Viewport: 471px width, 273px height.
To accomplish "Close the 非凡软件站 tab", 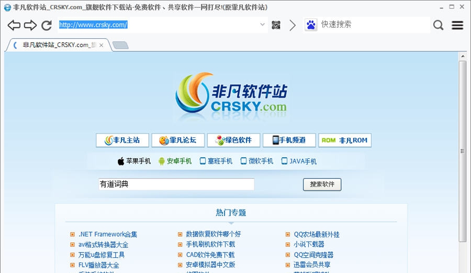I will pyautogui.click(x=102, y=45).
